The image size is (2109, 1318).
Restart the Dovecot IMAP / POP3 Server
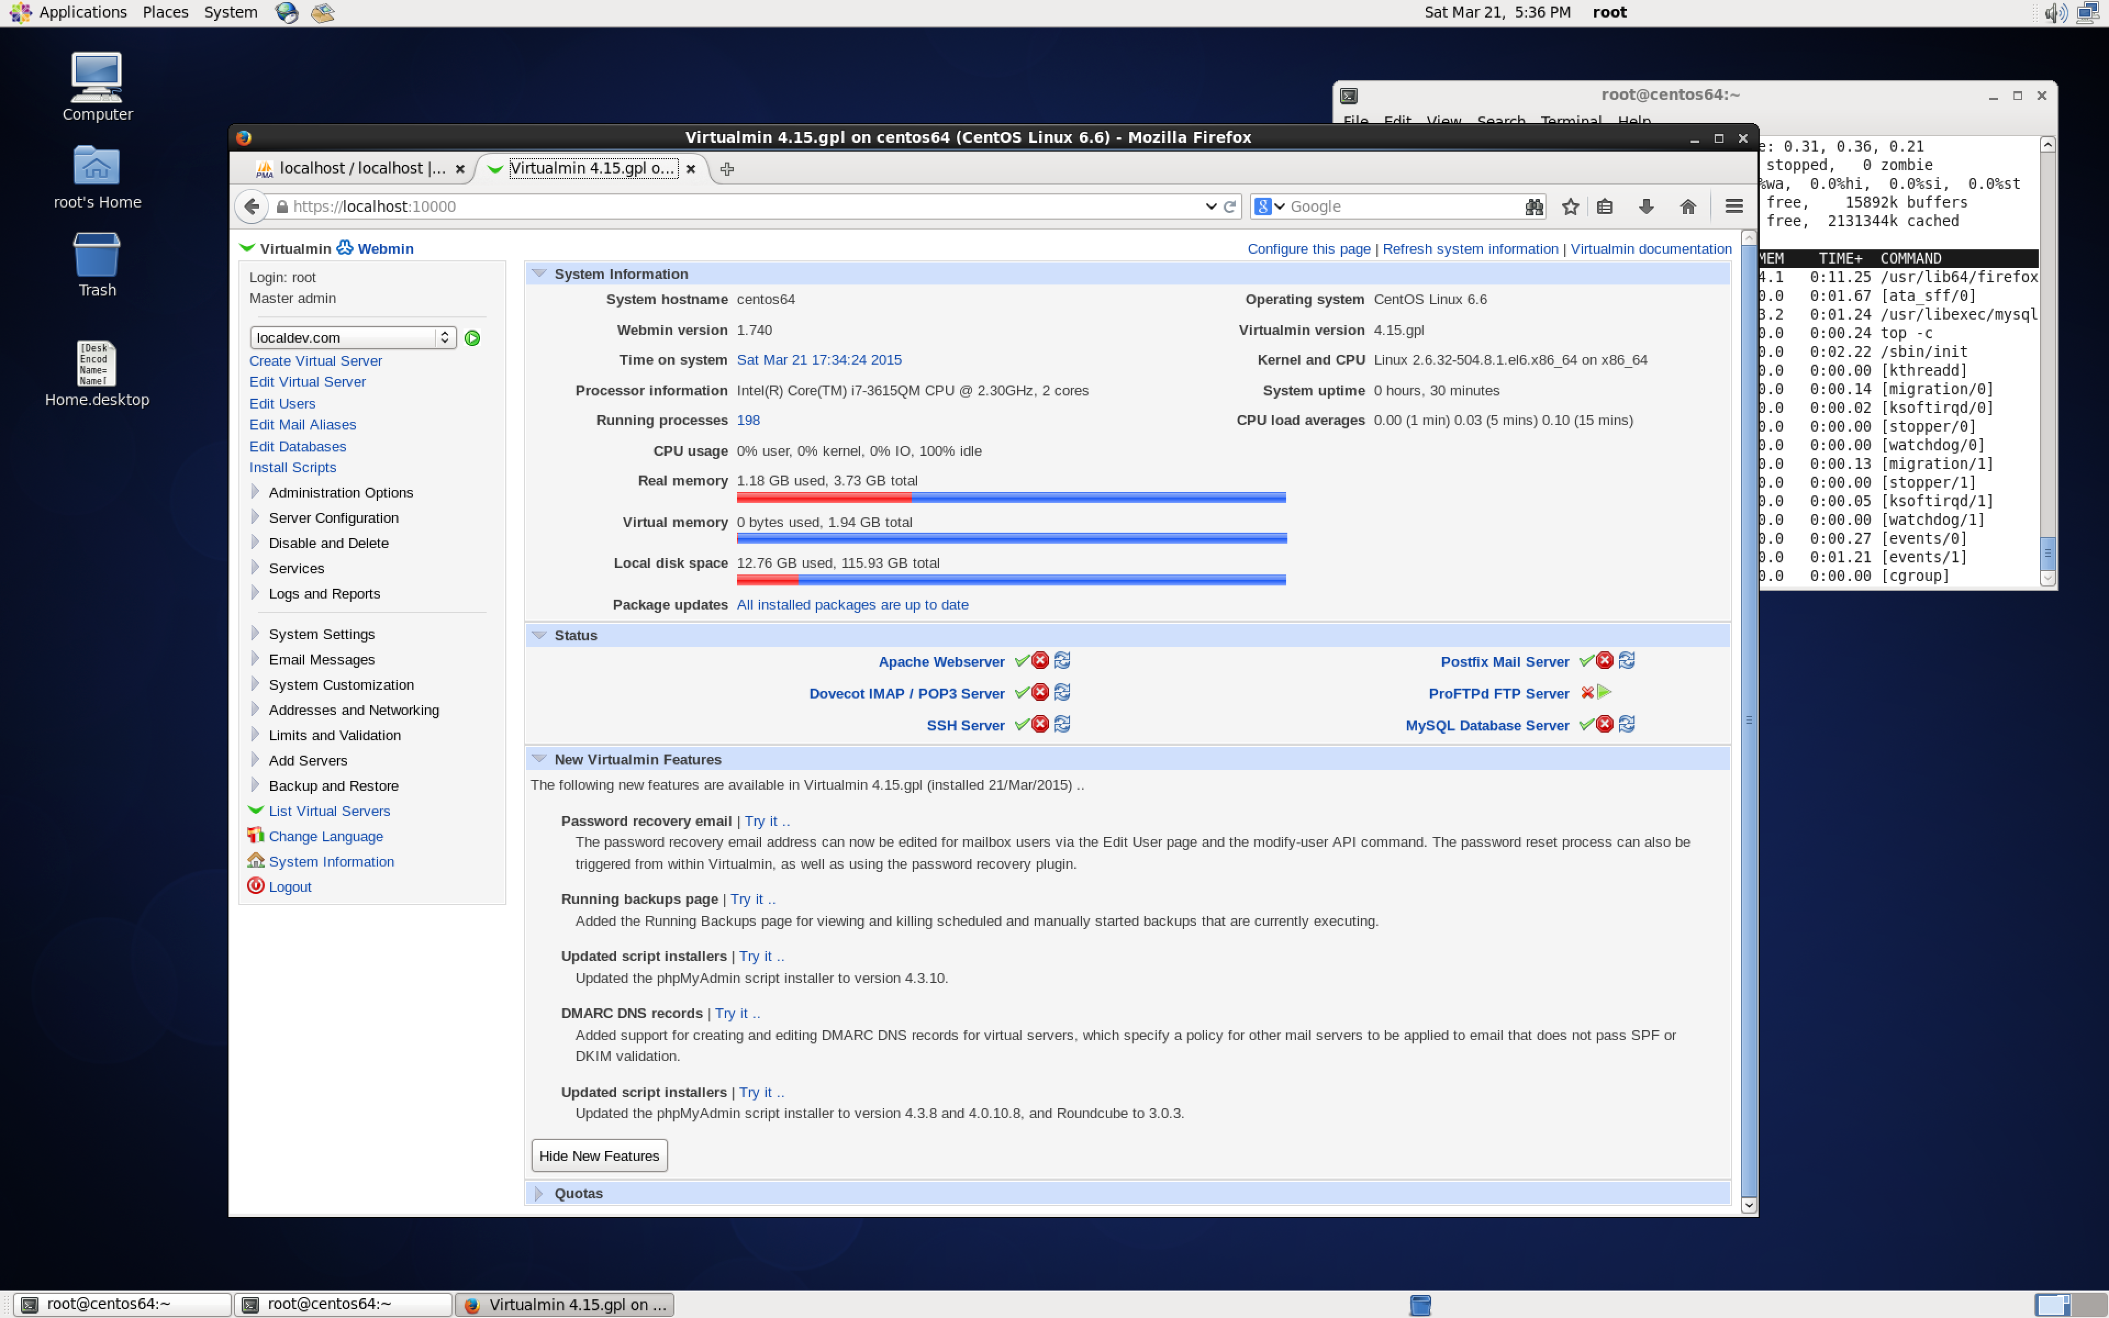[x=1062, y=693]
